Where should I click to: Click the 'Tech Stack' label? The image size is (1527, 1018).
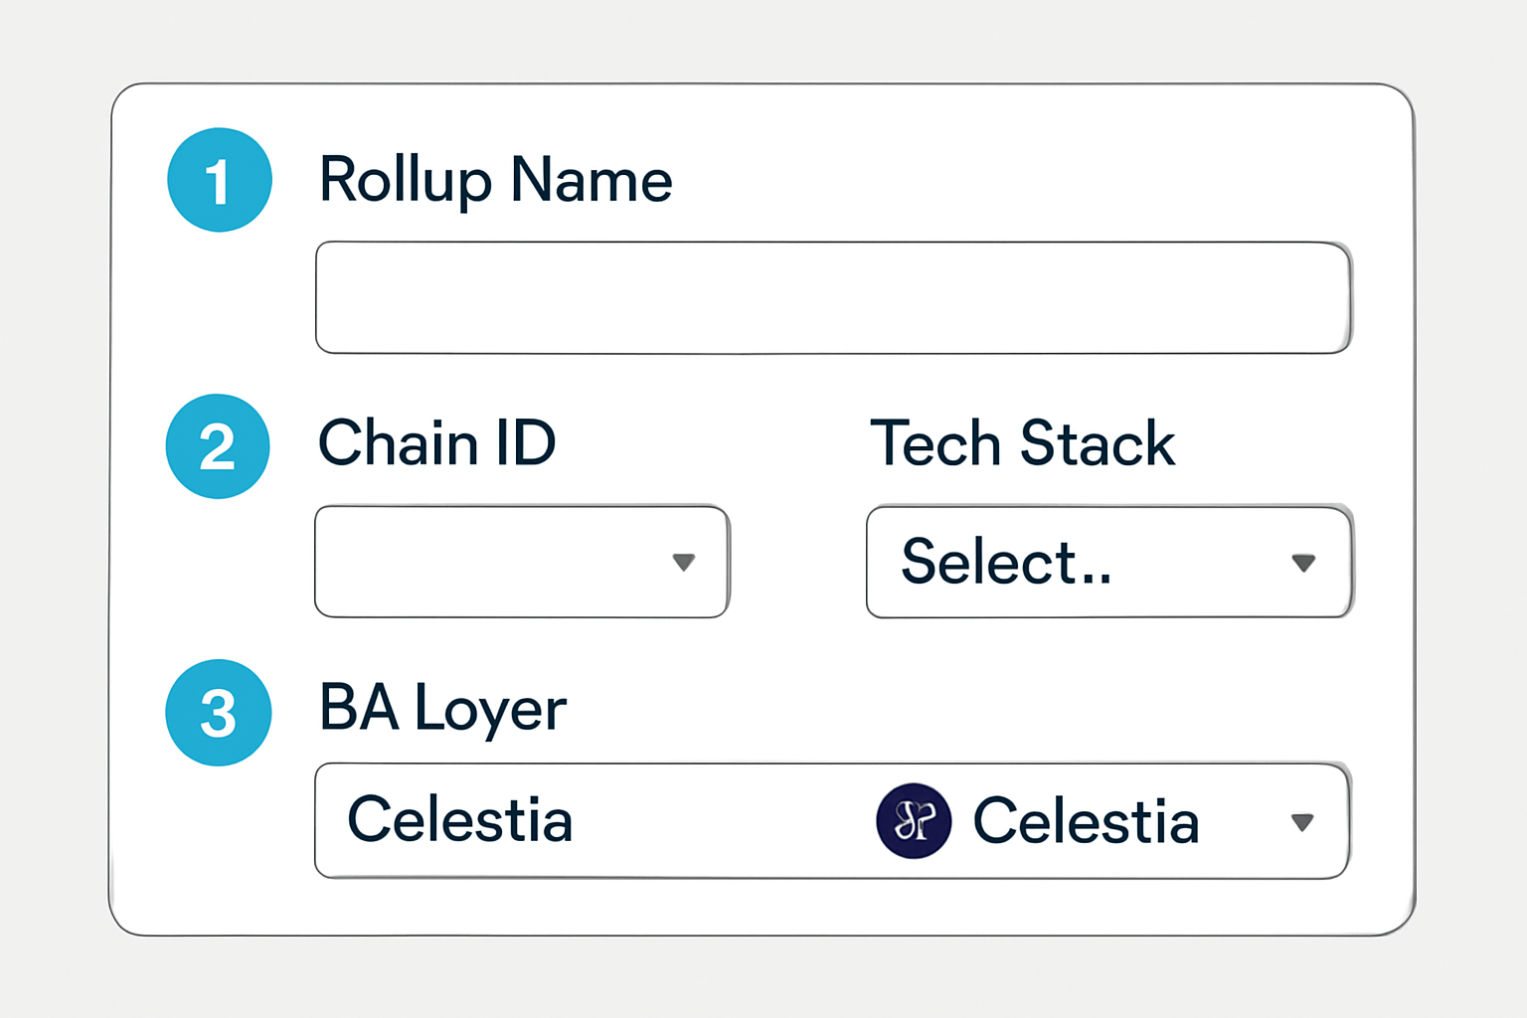click(1022, 443)
